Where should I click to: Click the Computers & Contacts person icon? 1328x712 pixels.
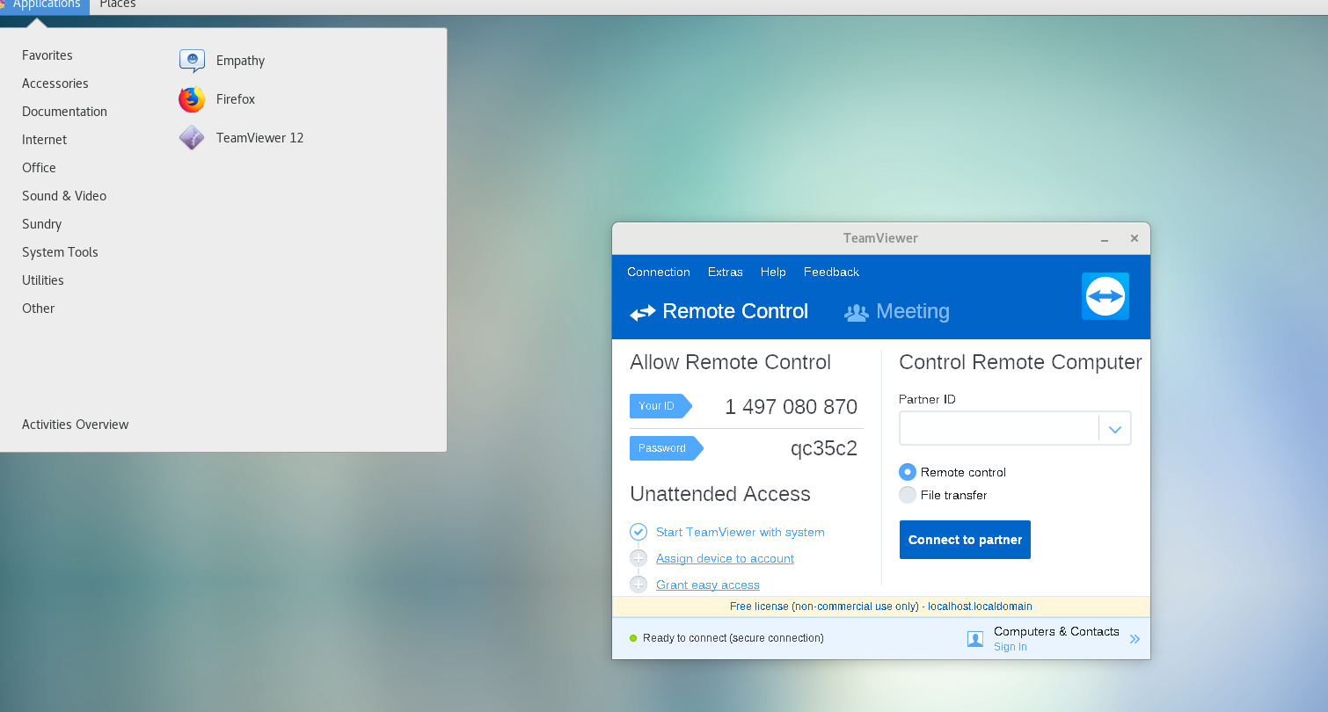coord(975,639)
